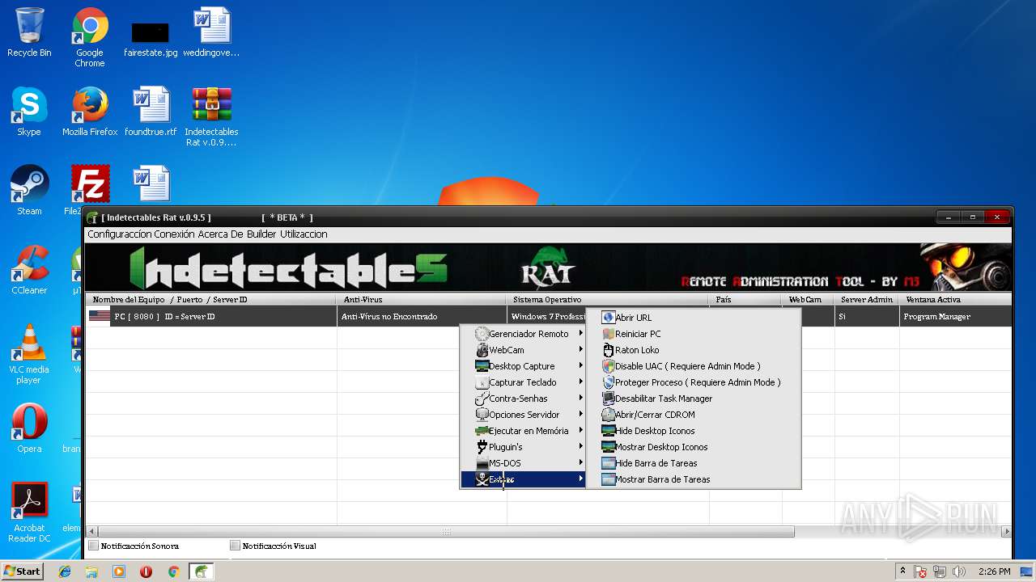This screenshot has height=582, width=1036.
Task: Expand the Desktop Capture submenu
Action: [523, 366]
